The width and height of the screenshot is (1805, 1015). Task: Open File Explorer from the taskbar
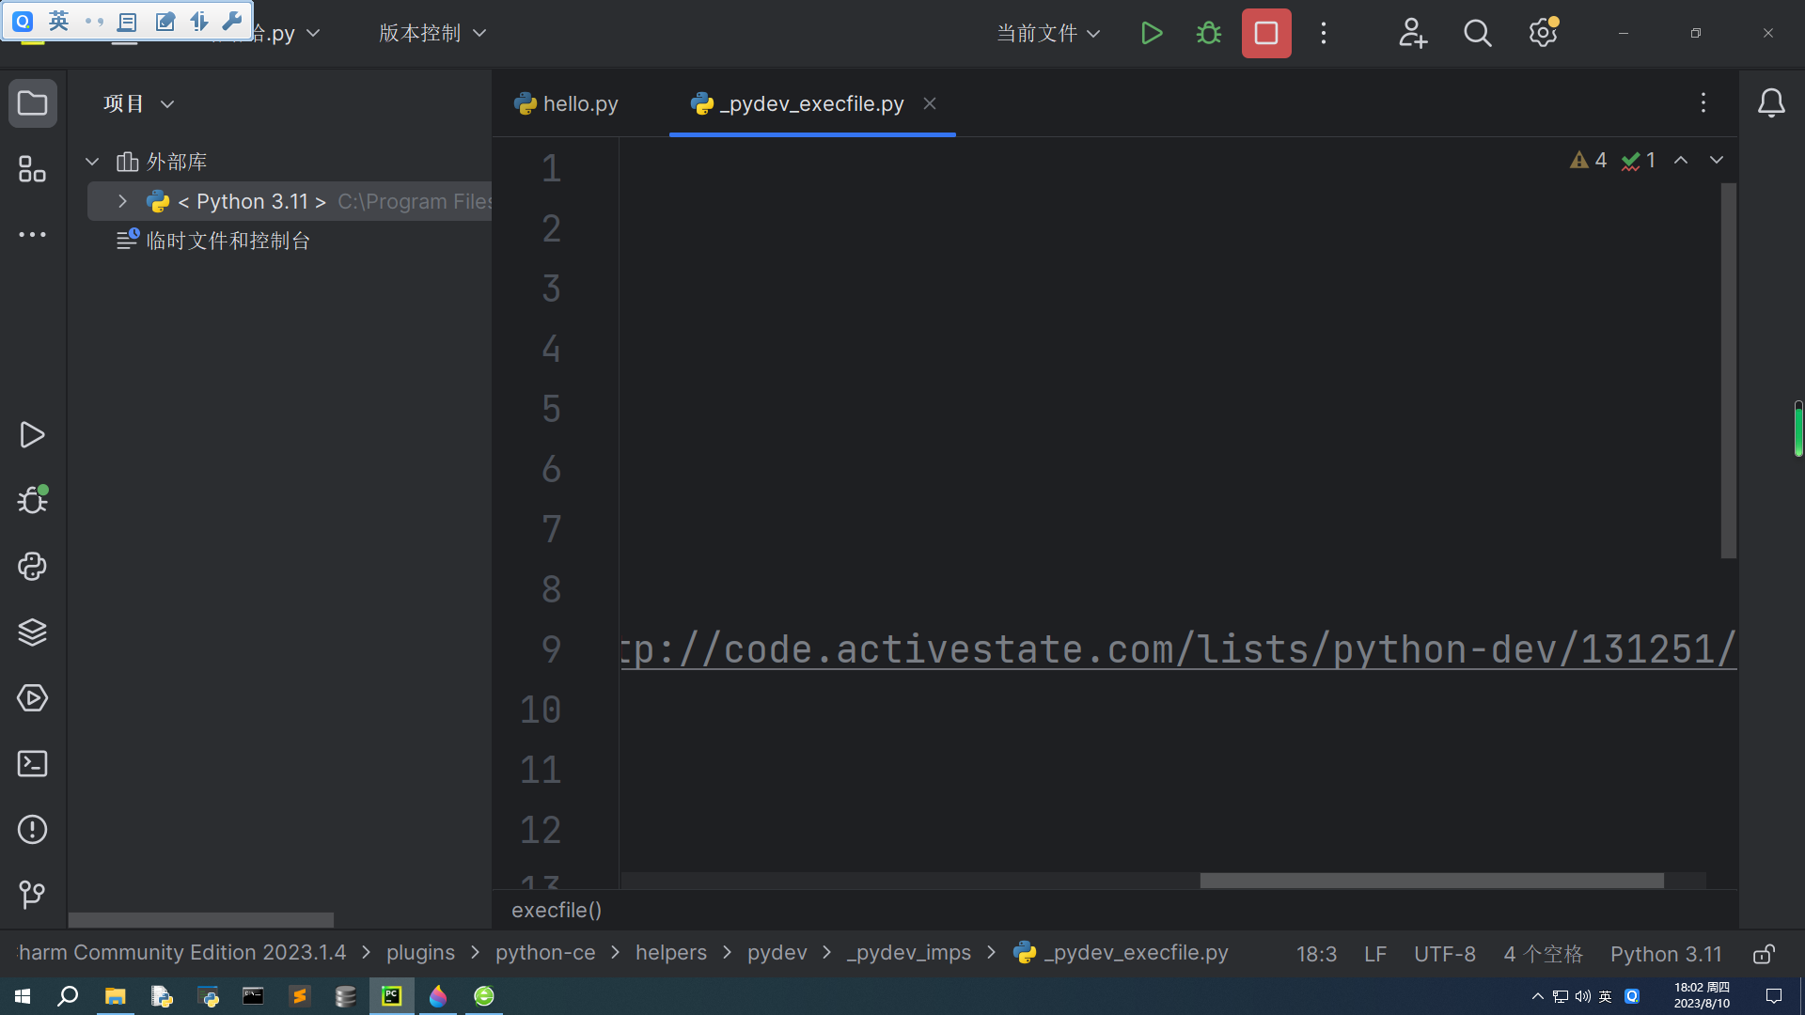115,996
